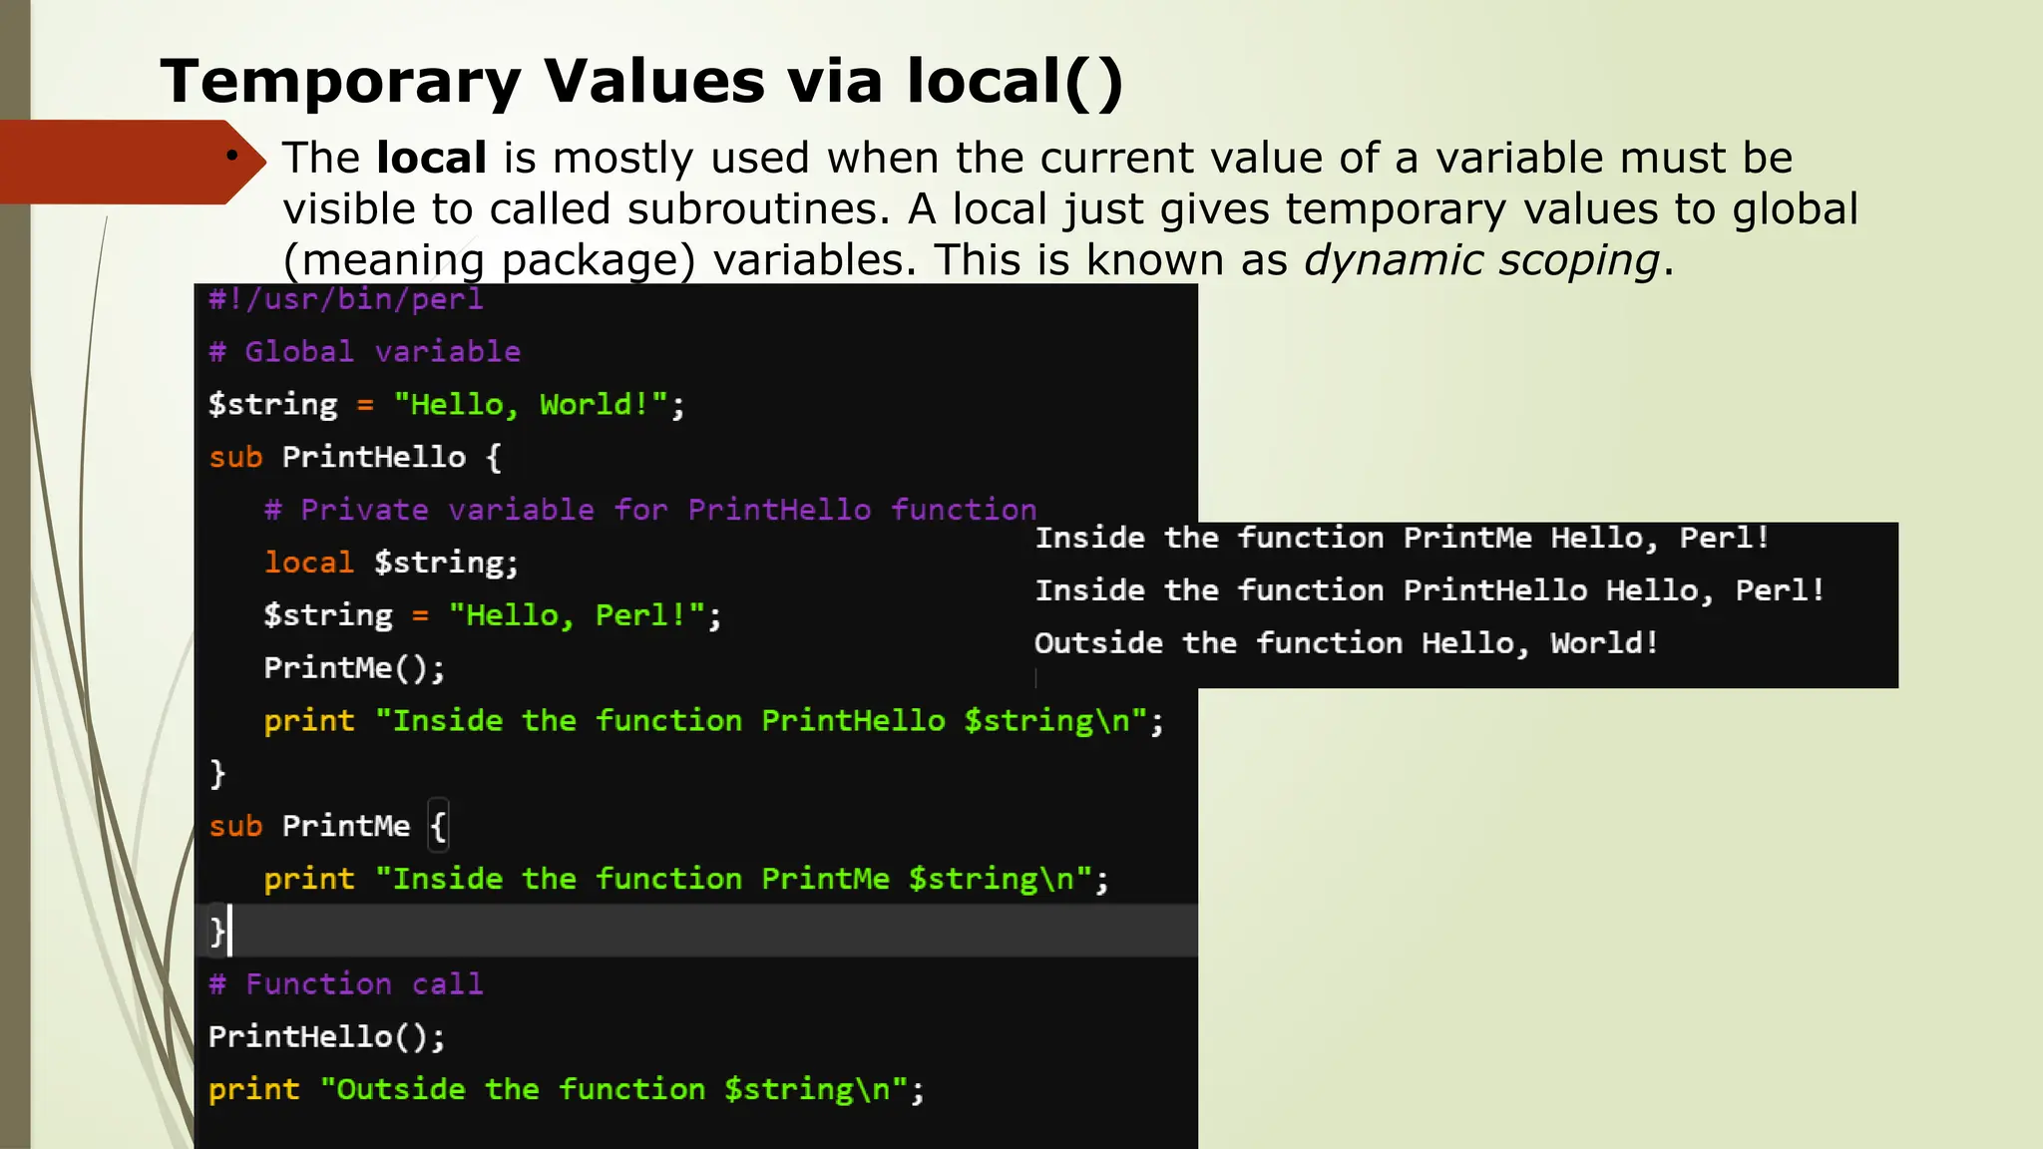Click the italic phrase 'dynamic scoping'
Image resolution: width=2043 pixels, height=1149 pixels.
tap(1480, 260)
